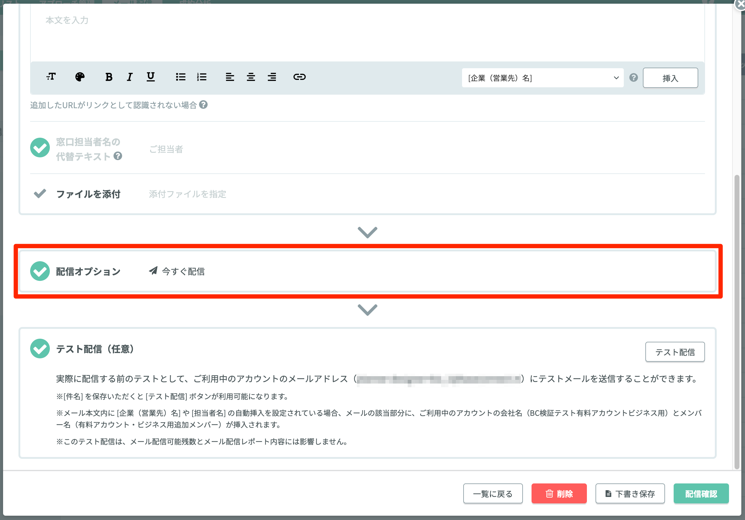The image size is (745, 520).
Task: Click the ファイルを添付 label
Action: (88, 194)
